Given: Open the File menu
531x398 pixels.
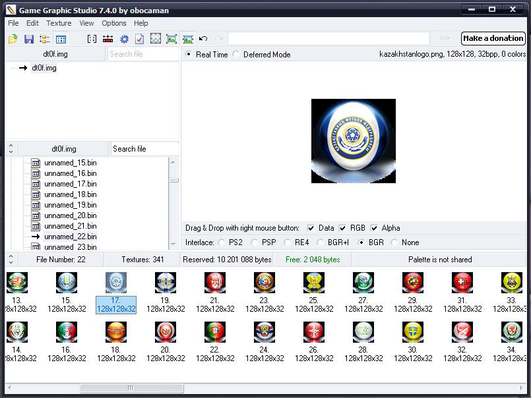Looking at the screenshot, I should (13, 23).
